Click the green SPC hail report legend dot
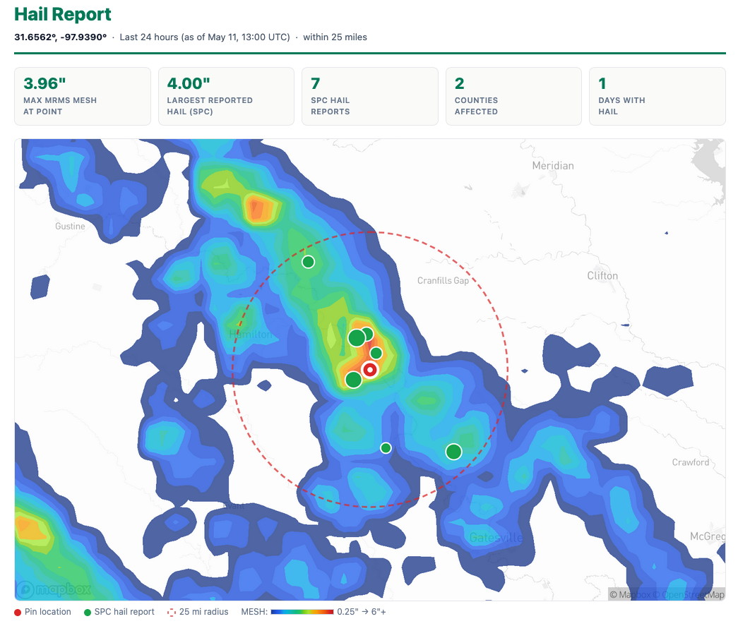The width and height of the screenshot is (738, 626). click(x=88, y=613)
